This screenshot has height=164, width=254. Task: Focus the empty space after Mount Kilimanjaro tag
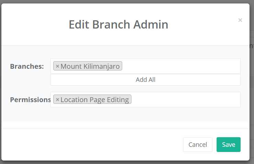click(x=181, y=66)
